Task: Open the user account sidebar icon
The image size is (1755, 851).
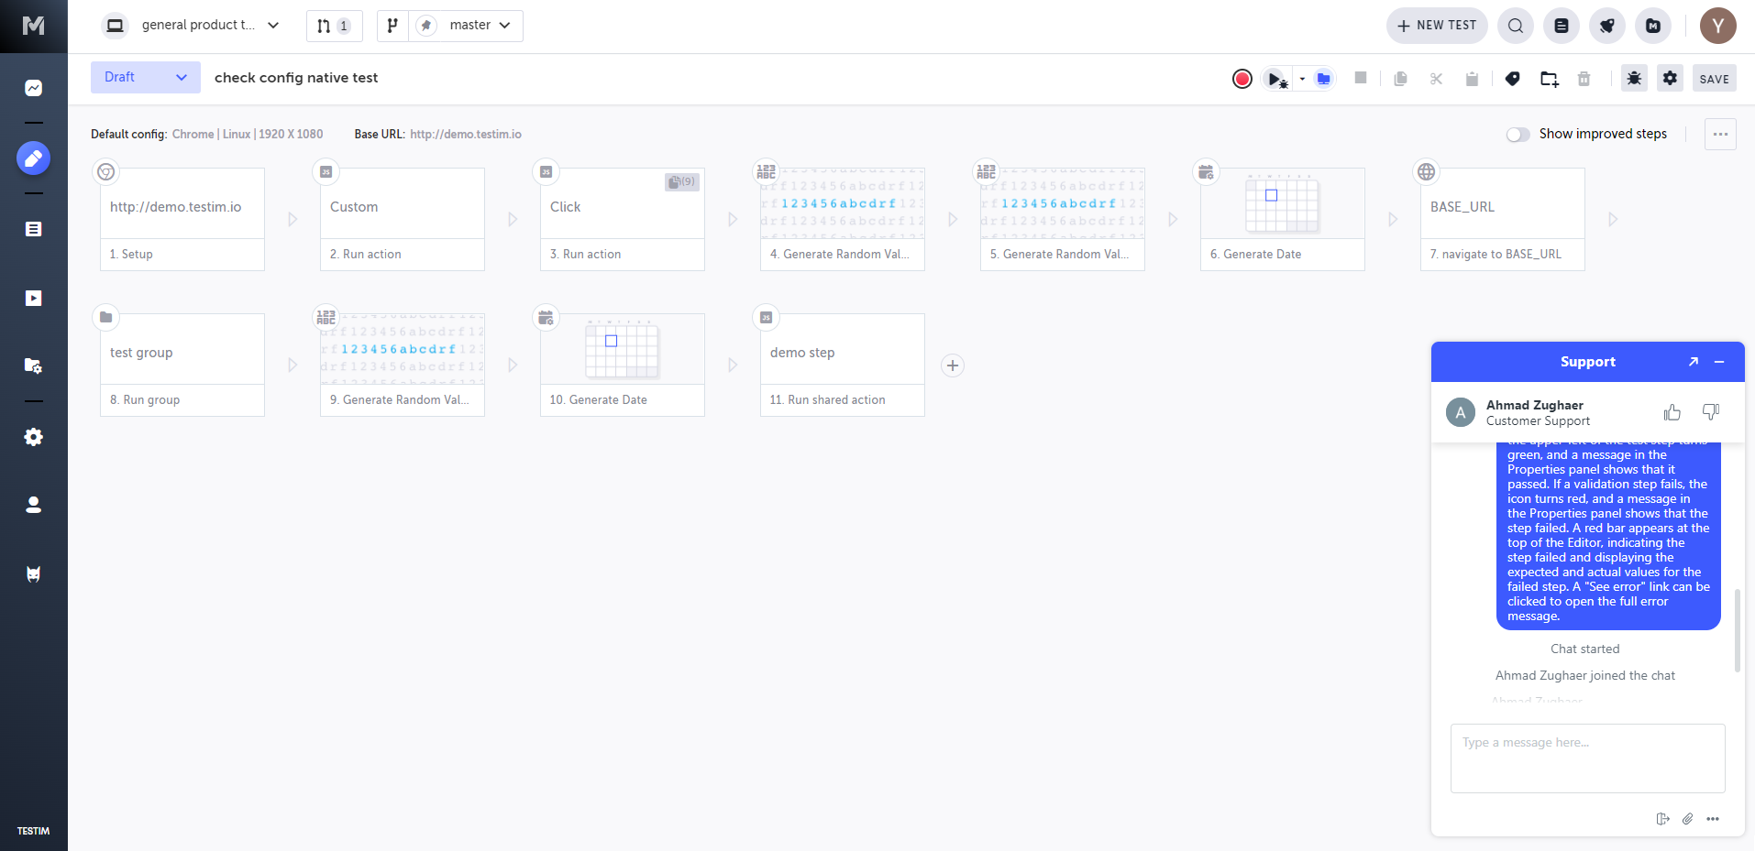Action: 34,505
